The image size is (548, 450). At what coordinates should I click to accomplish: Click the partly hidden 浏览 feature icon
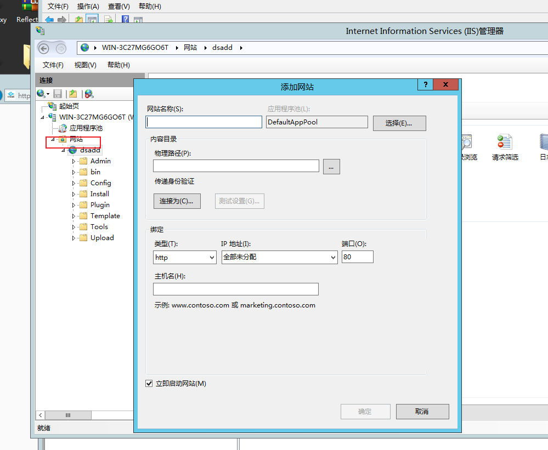pos(467,143)
